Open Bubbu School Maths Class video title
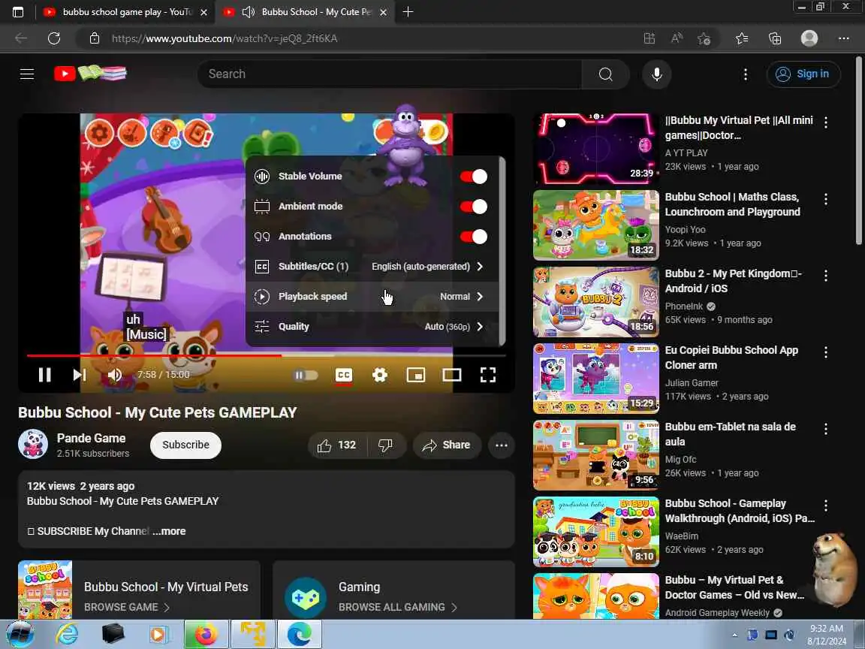 click(733, 204)
